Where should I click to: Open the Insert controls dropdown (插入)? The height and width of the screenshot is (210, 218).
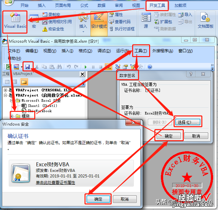point(83,22)
